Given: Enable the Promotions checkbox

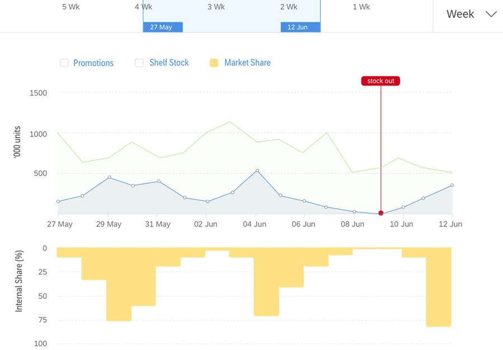Looking at the screenshot, I should click(x=64, y=63).
